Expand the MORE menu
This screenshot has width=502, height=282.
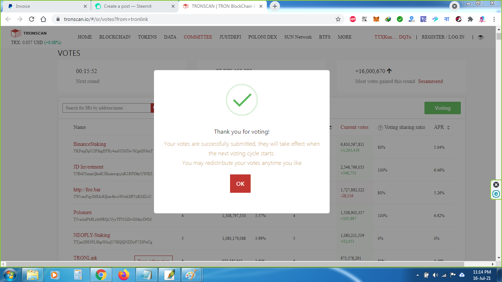coord(345,37)
